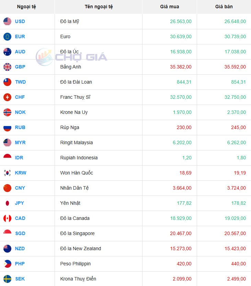Click the "Giá bán" column header
Image resolution: width=251 pixels, height=286 pixels.
[x=224, y=7]
